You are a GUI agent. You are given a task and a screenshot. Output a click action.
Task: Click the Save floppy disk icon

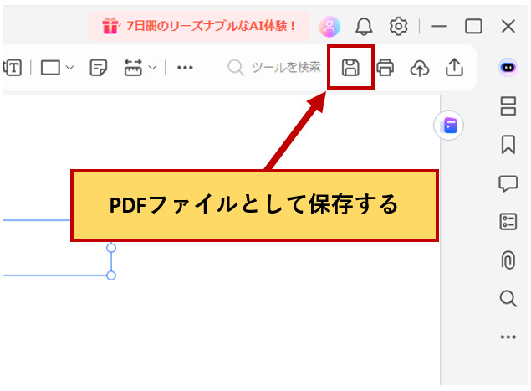[350, 67]
